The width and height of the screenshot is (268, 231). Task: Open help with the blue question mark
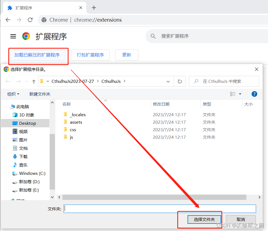[254, 94]
